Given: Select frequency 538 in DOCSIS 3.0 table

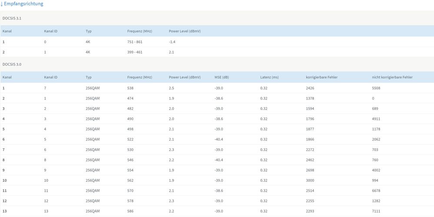Looking at the screenshot, I should coord(130,88).
